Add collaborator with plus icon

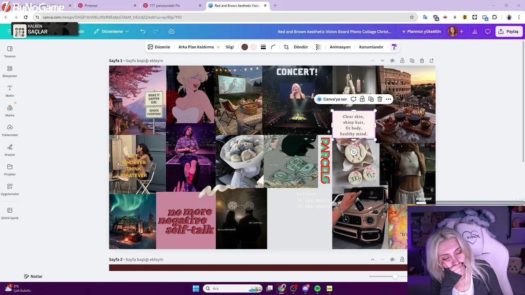461,32
